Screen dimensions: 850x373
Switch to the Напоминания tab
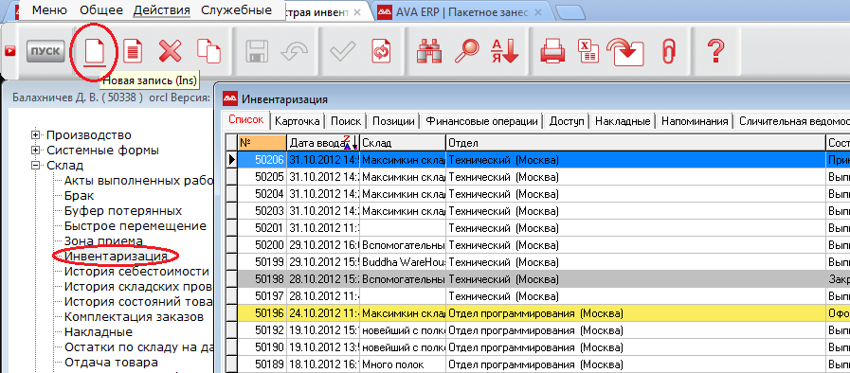[x=695, y=121]
